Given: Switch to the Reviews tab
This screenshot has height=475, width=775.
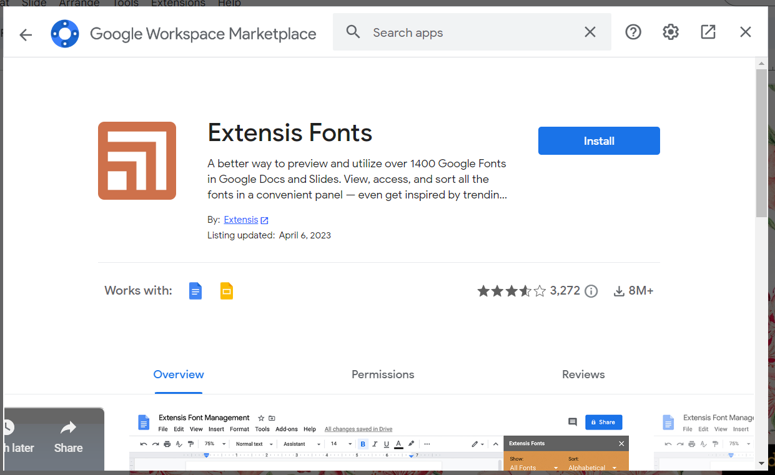Looking at the screenshot, I should coord(583,375).
